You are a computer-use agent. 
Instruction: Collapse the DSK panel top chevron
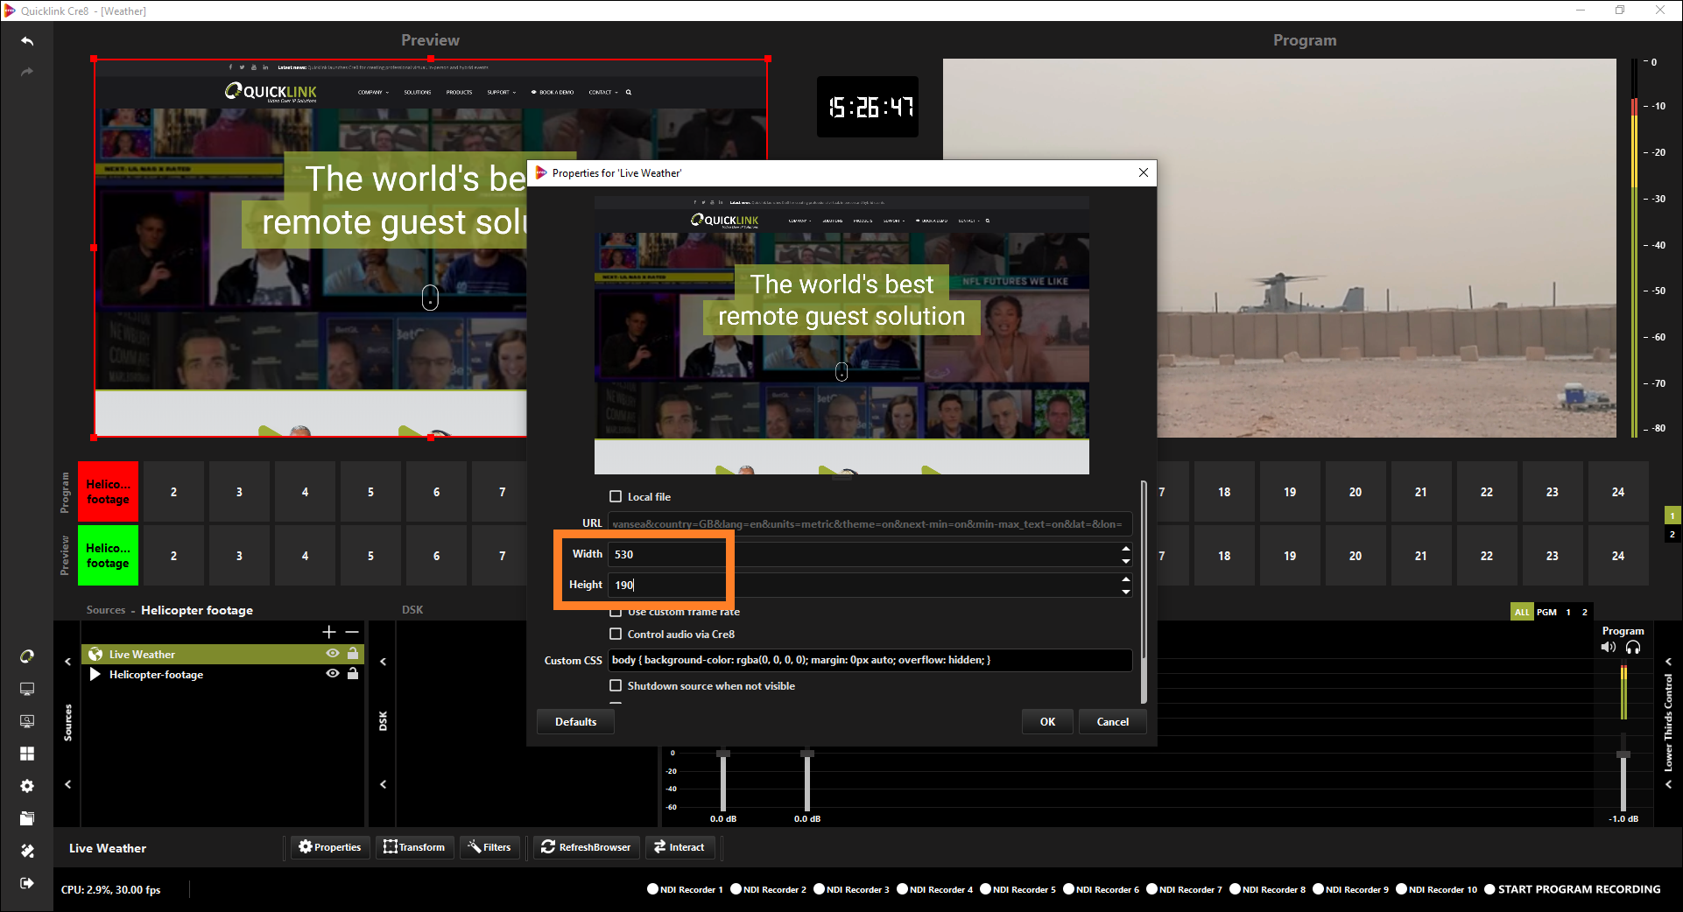click(384, 662)
